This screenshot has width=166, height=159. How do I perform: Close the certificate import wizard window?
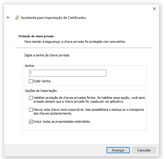pos(154,9)
